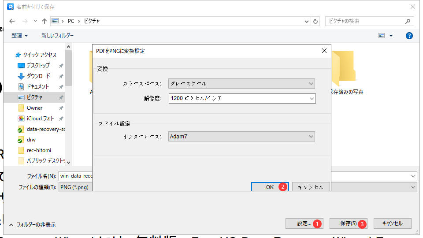The height and width of the screenshot is (238, 423).
Task: Open カラースペース dropdown
Action: pos(241,84)
